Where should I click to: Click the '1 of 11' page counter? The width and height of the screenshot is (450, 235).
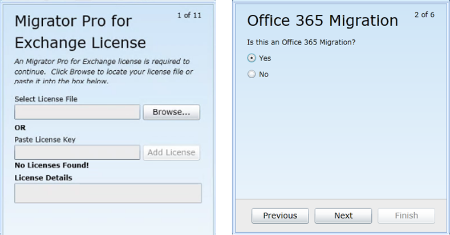(x=189, y=15)
